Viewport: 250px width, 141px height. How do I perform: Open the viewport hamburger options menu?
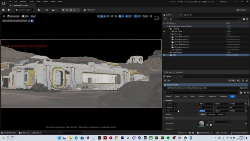(4, 16)
